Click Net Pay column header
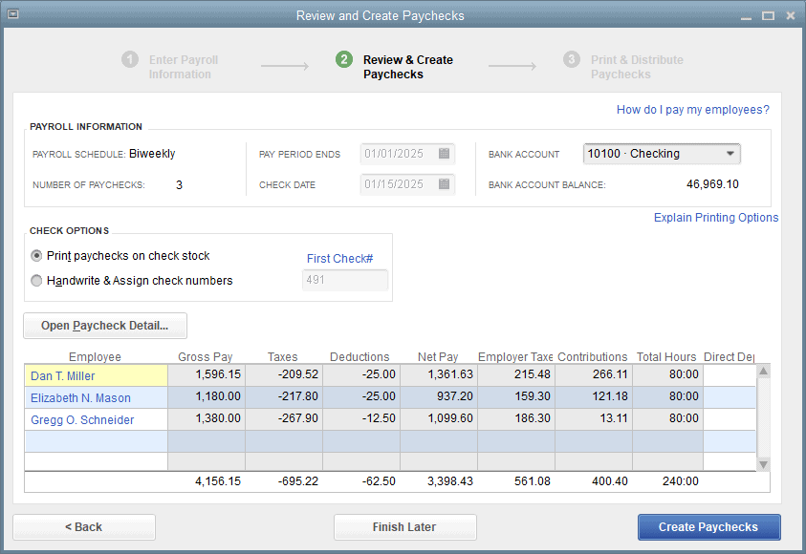This screenshot has width=806, height=554. point(438,357)
